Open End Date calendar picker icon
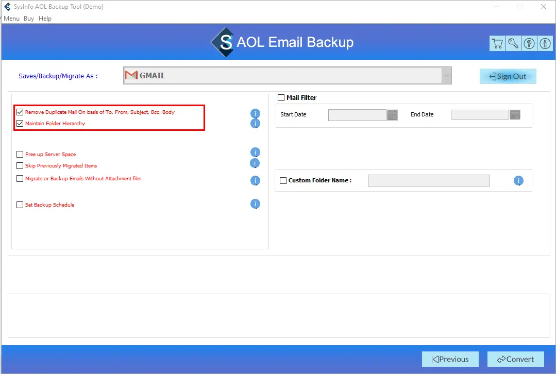 click(515, 115)
